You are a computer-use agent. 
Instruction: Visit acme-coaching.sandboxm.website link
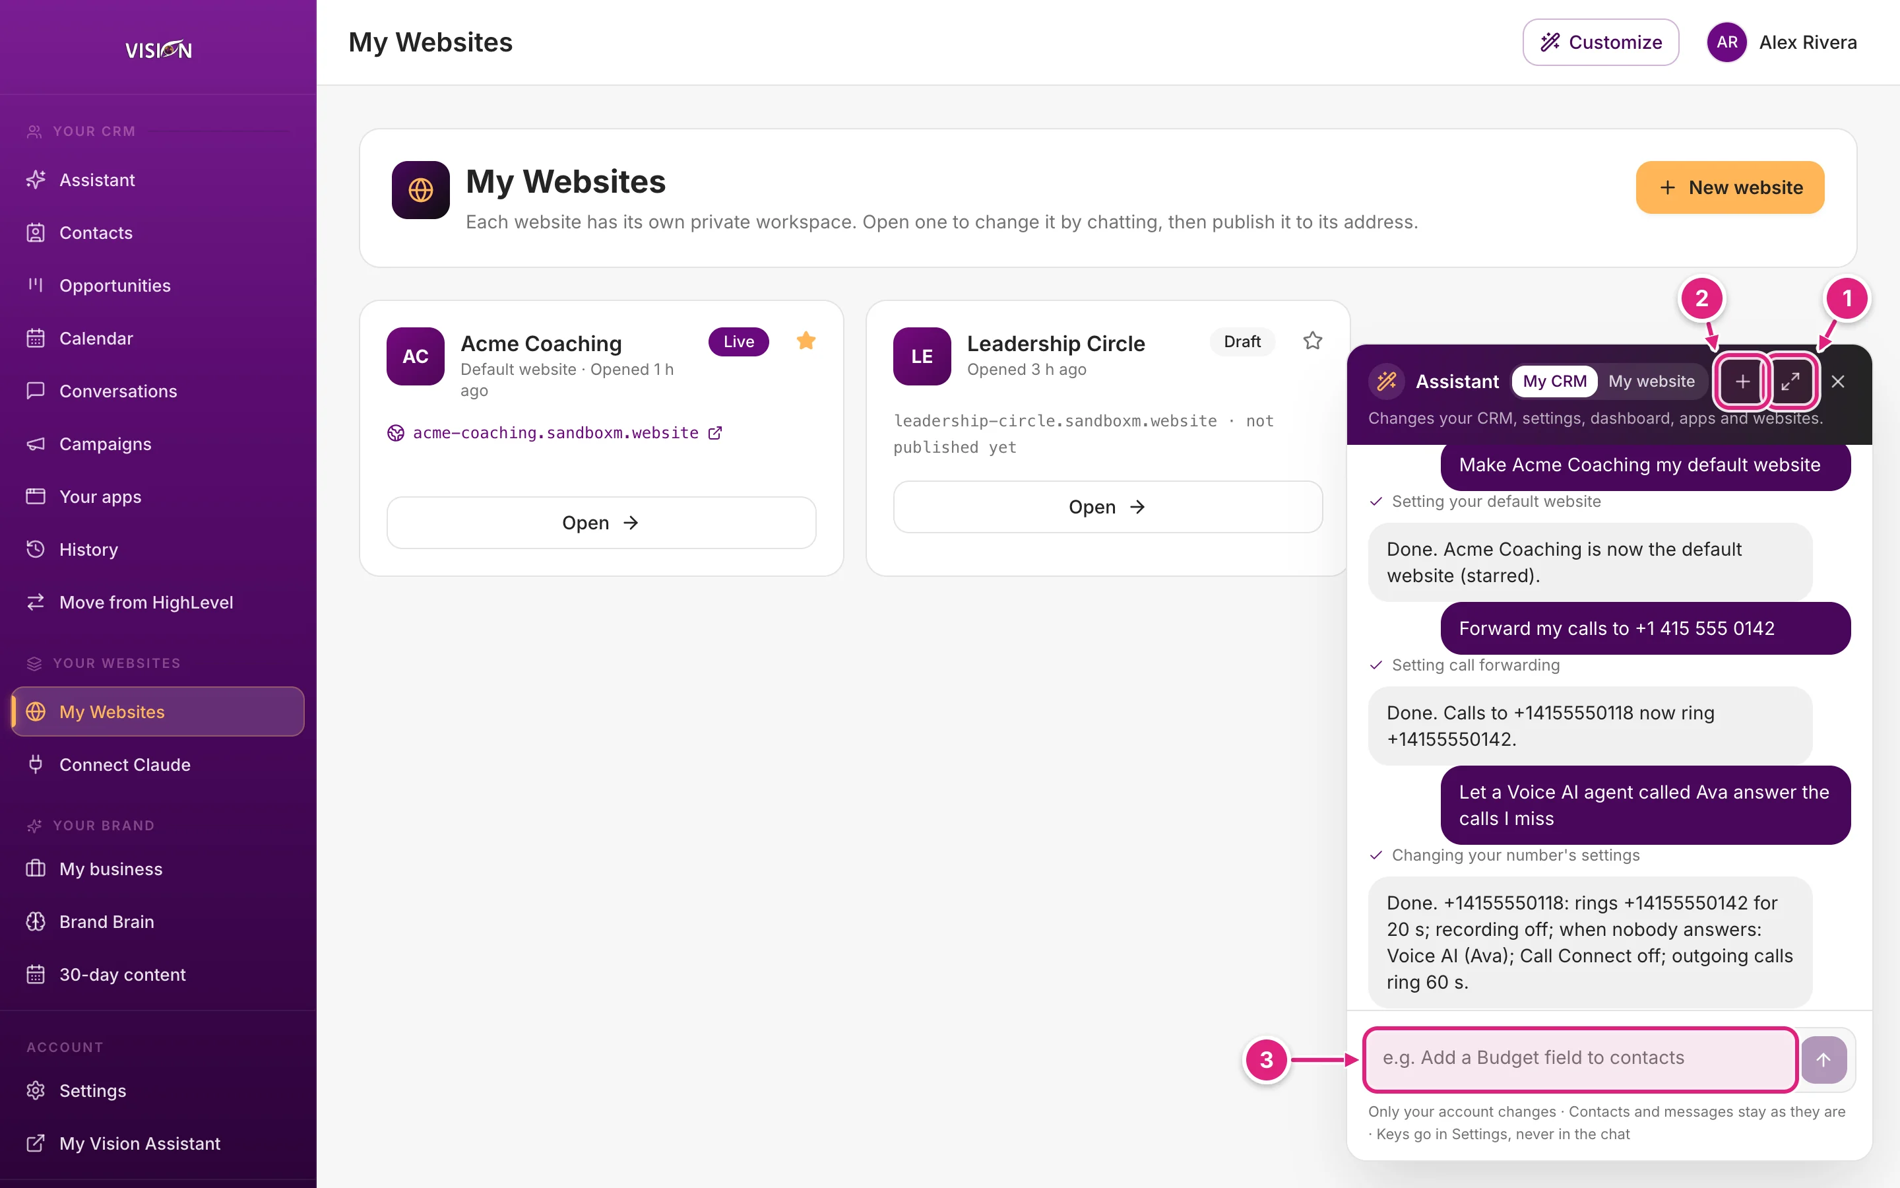point(555,433)
